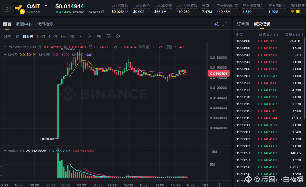Open the more intervals dropdown arrow
The width and height of the screenshot is (306, 187).
click(x=80, y=36)
